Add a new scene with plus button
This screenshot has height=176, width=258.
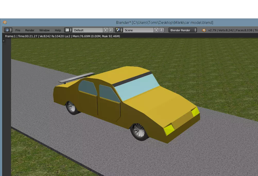point(156,30)
